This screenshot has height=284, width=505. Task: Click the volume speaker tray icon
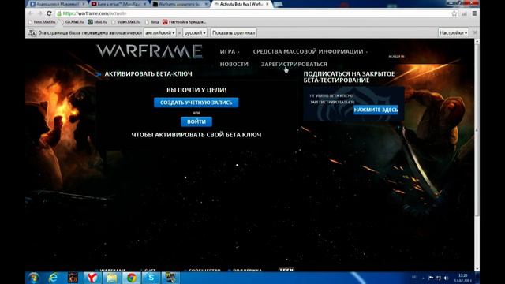pos(446,278)
